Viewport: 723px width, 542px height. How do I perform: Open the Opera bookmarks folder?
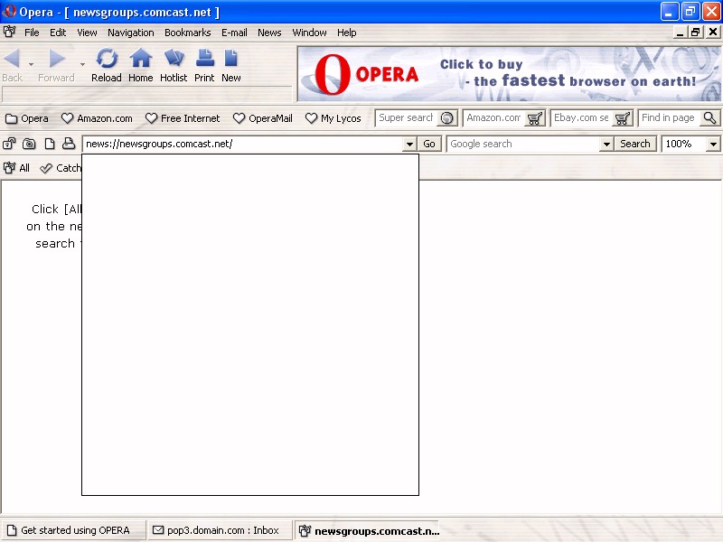tap(27, 118)
